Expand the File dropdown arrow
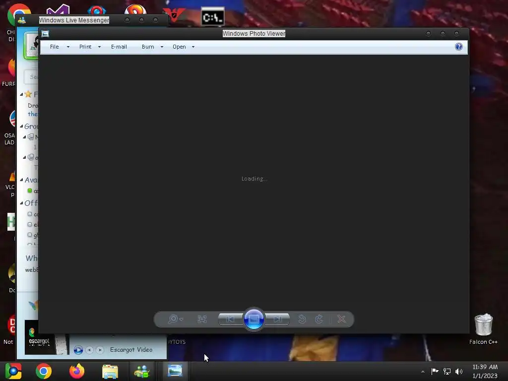The height and width of the screenshot is (381, 508). pos(68,47)
